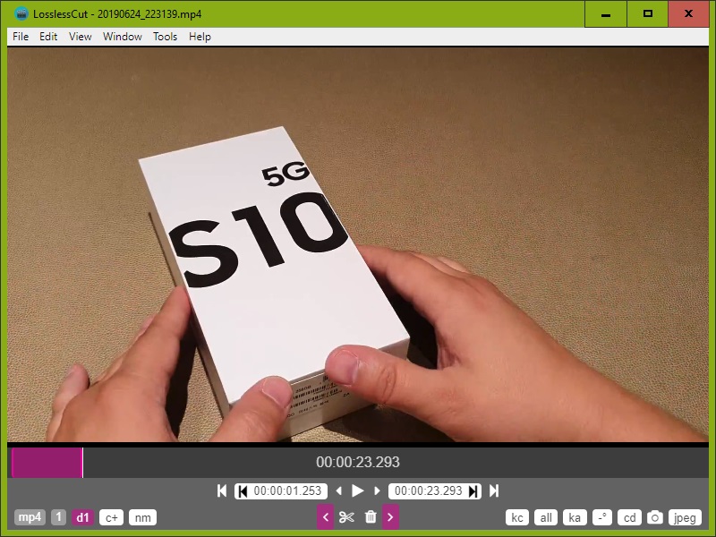Toggle the ka keep audio button
The width and height of the screenshot is (716, 537).
575,517
